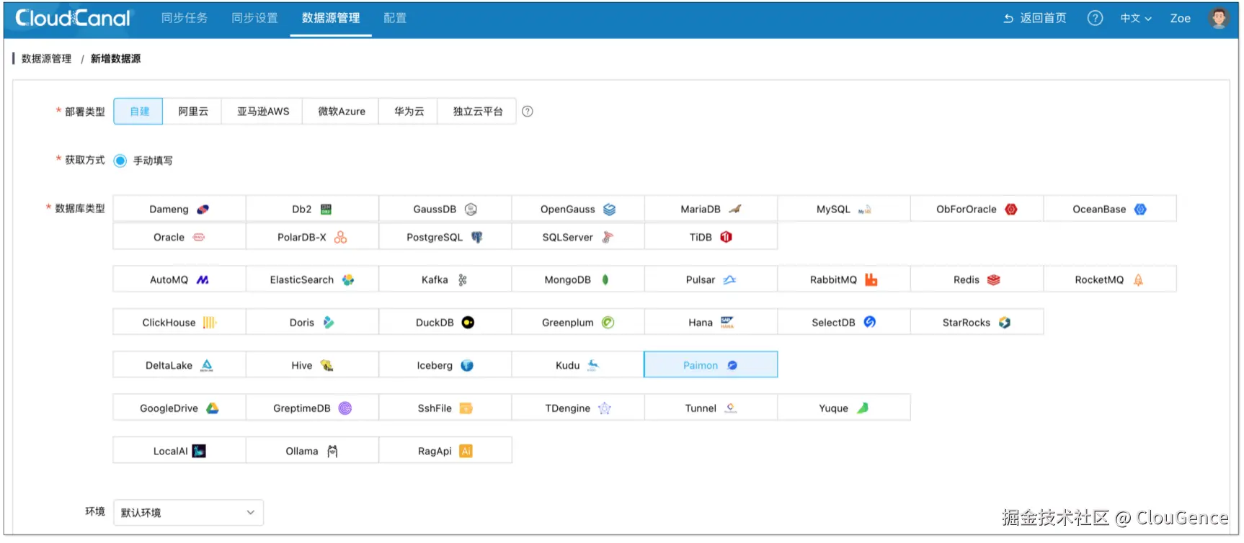This screenshot has width=1244, height=543.
Task: Select the DuckDB tile
Action: [x=445, y=322]
